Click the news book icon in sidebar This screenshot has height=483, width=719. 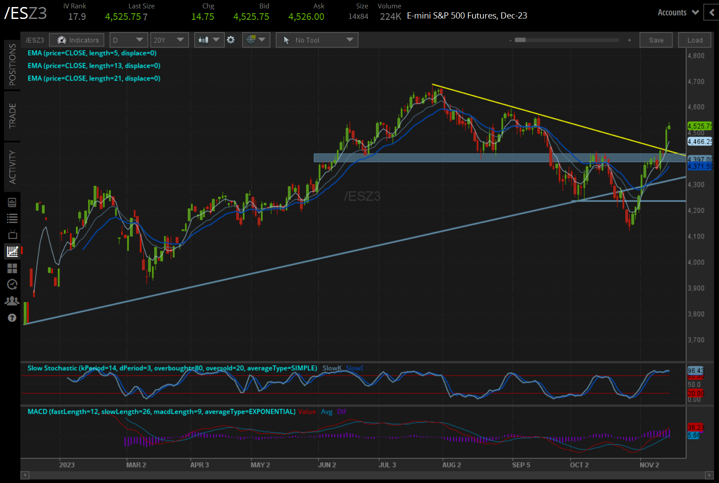[x=12, y=202]
